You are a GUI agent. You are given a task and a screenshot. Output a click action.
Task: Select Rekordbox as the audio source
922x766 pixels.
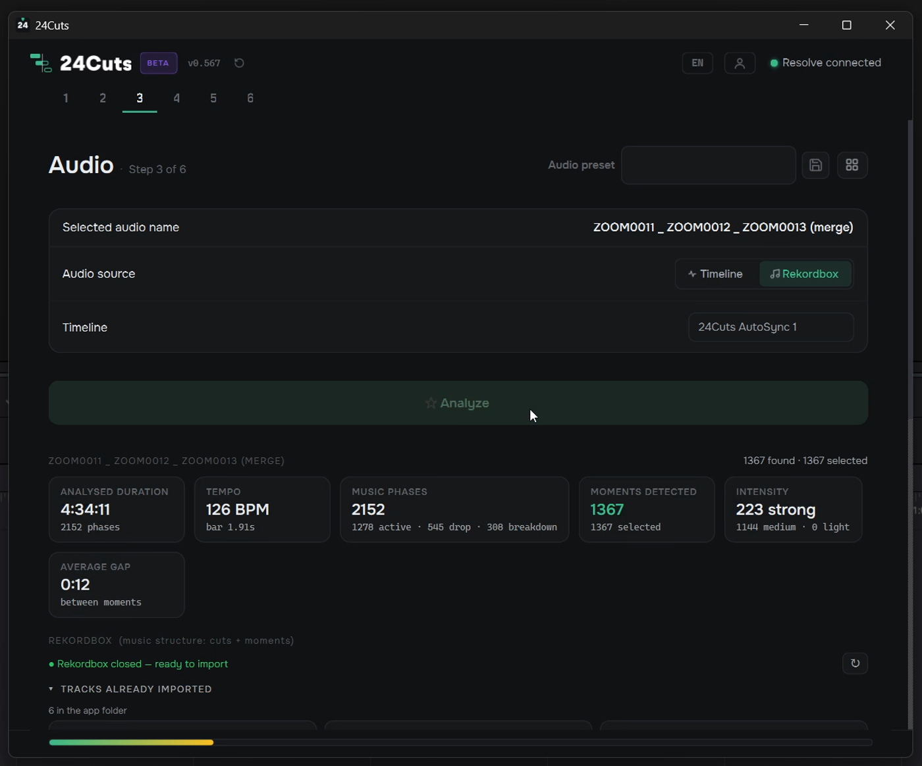coord(805,274)
